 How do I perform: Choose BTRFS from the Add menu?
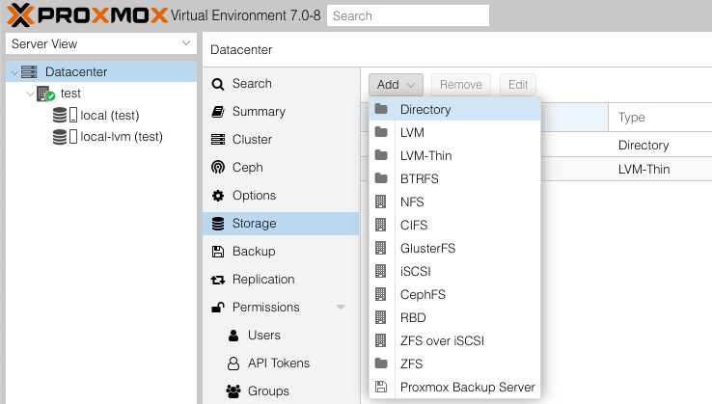pos(455,178)
